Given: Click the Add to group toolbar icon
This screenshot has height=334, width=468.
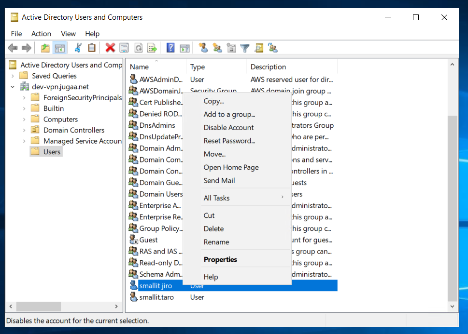Looking at the screenshot, I should click(273, 48).
